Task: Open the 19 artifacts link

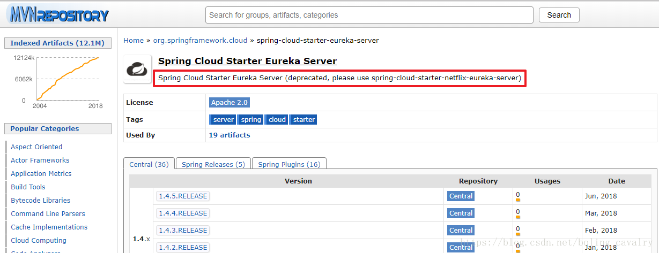Action: tap(229, 135)
